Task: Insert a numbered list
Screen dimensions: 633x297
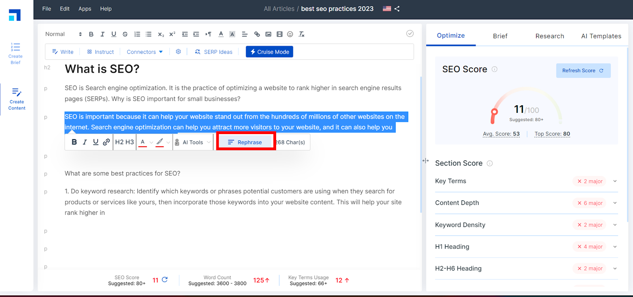Action: 137,34
